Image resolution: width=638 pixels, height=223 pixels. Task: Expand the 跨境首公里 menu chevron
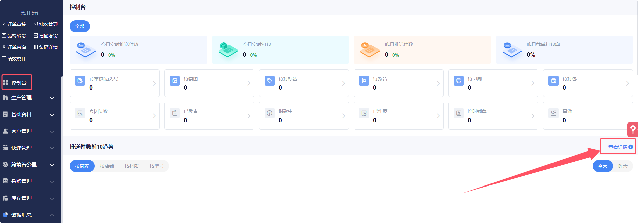52,165
